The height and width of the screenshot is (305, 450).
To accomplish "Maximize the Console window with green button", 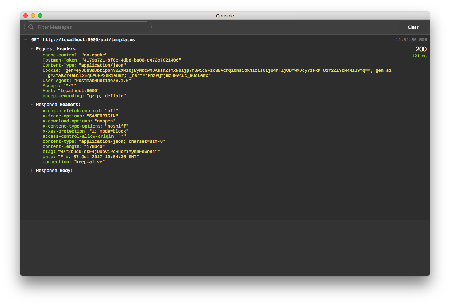I will pyautogui.click(x=40, y=16).
